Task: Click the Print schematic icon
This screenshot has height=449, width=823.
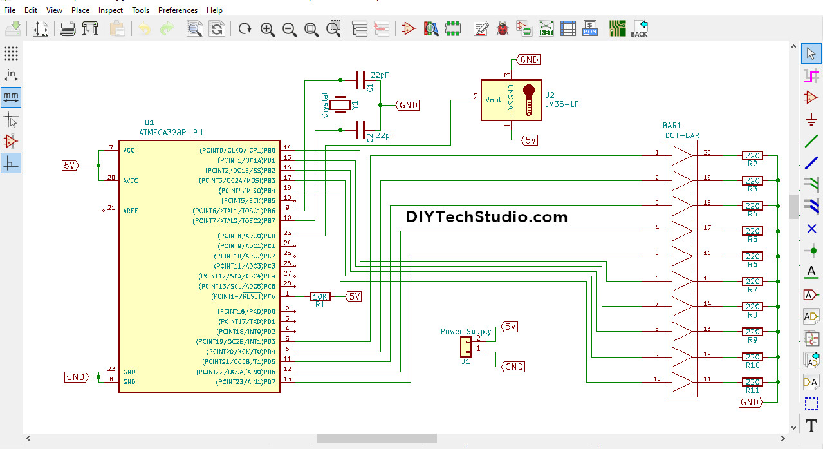Action: (68, 28)
